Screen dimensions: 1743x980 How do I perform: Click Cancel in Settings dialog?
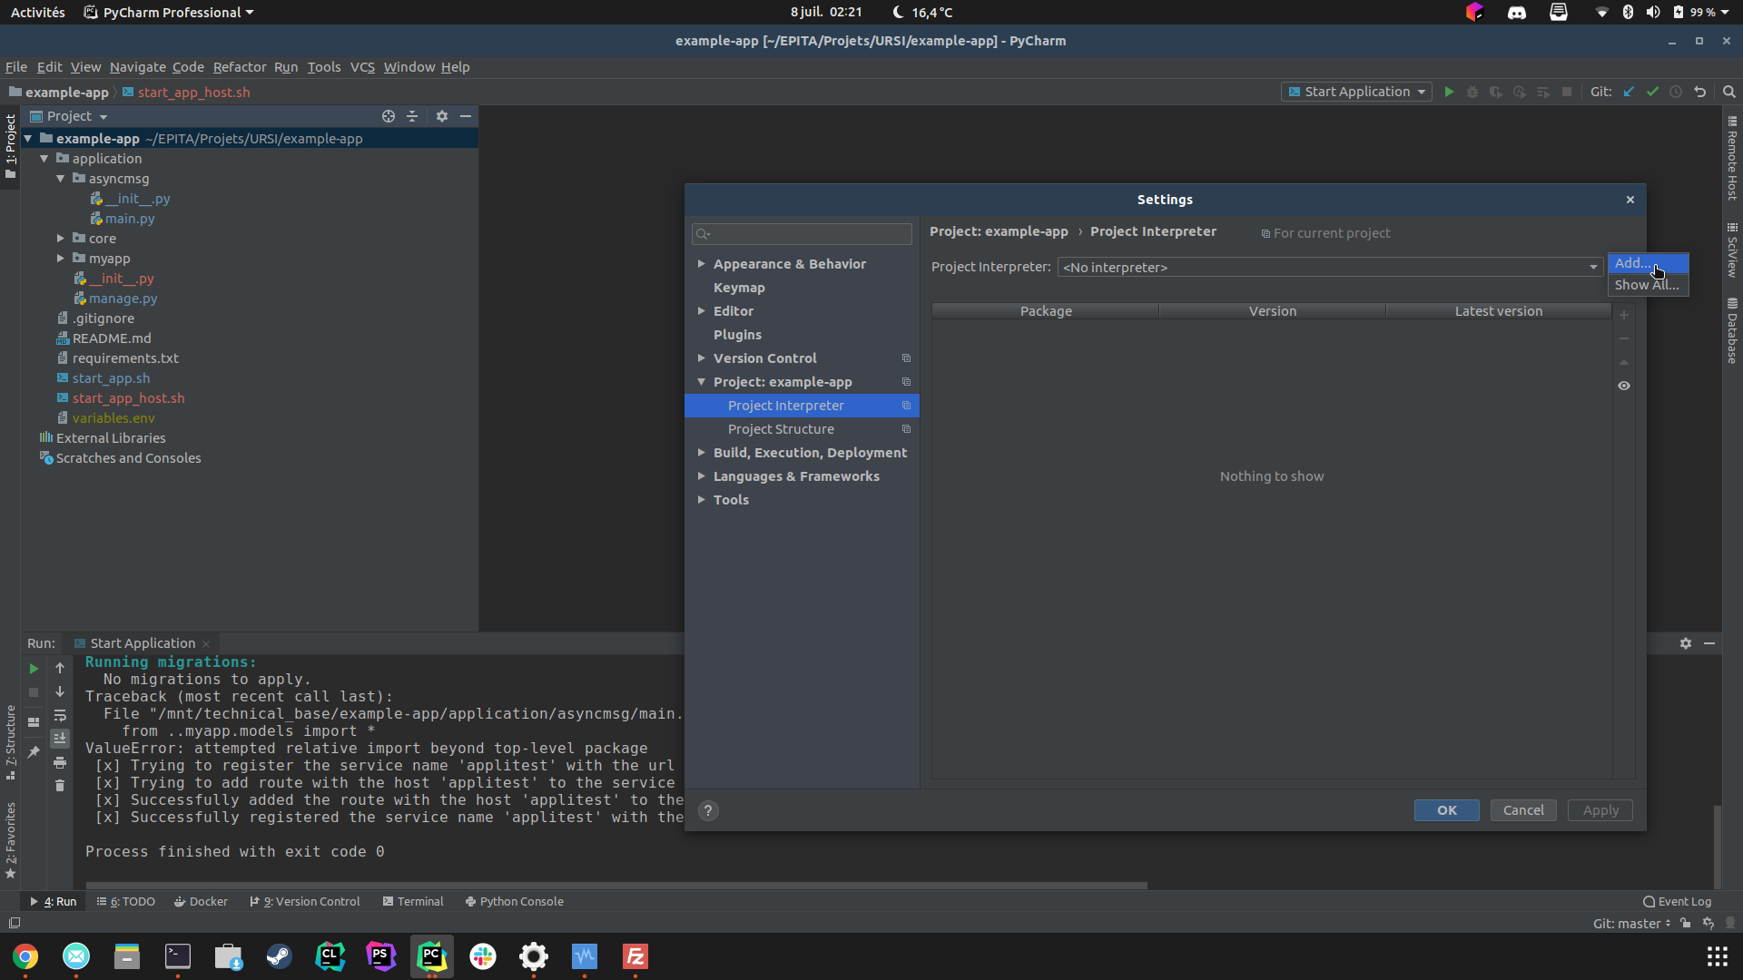point(1523,810)
